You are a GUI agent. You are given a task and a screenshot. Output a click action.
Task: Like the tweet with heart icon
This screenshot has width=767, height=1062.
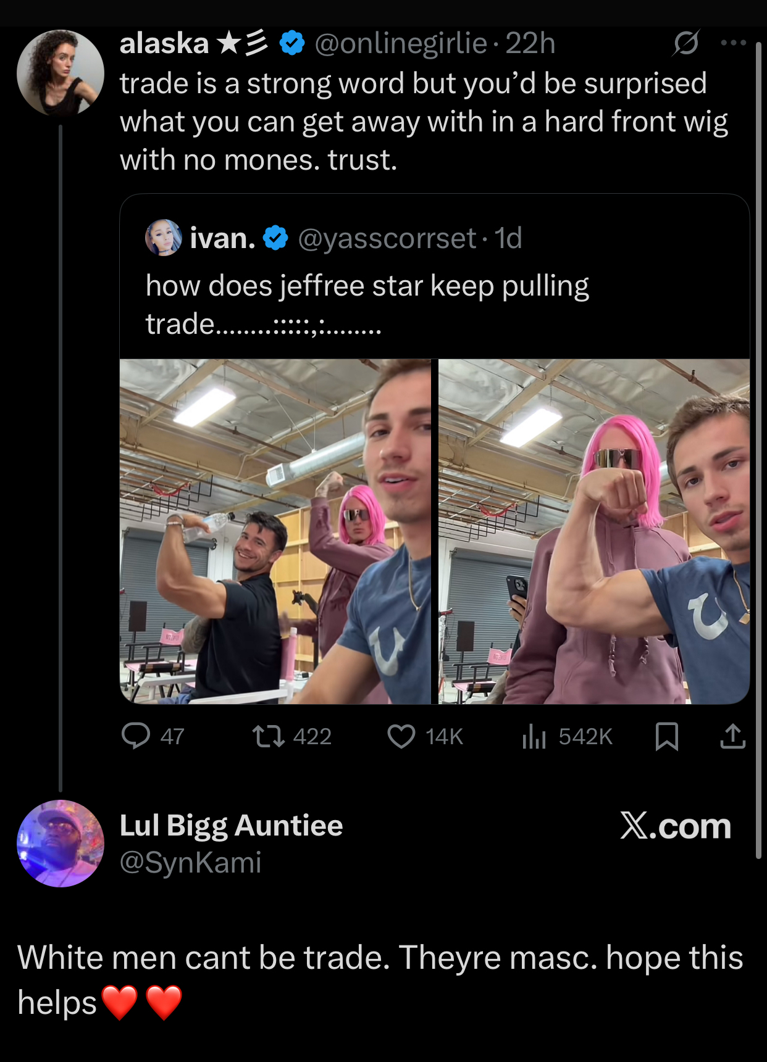(x=401, y=736)
